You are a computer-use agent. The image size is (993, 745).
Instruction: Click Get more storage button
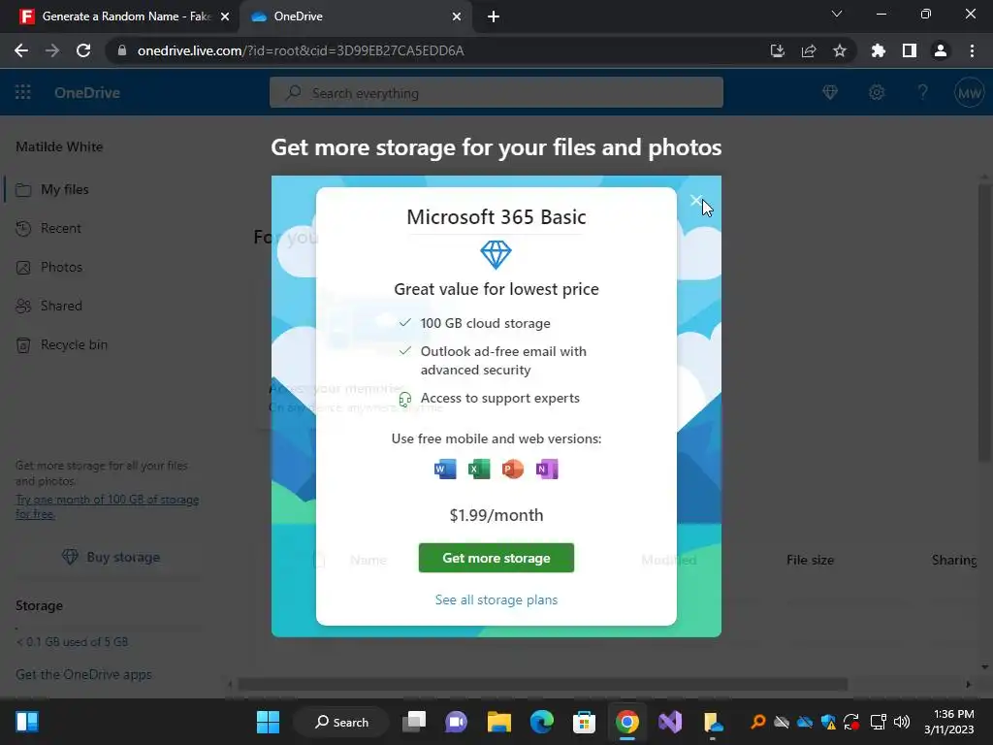click(496, 558)
